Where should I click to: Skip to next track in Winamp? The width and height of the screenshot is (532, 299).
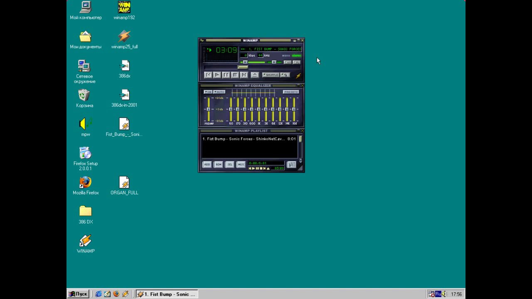pyautogui.click(x=244, y=75)
